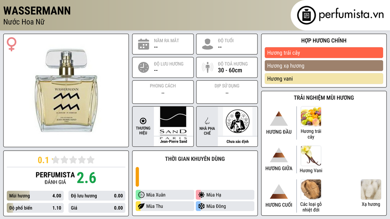Click the 30 - 60cm sillage value
This screenshot has width=390, height=219.
point(230,70)
